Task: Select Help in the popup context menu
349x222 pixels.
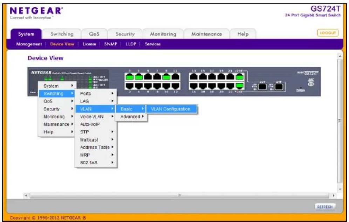Action: tap(57, 132)
